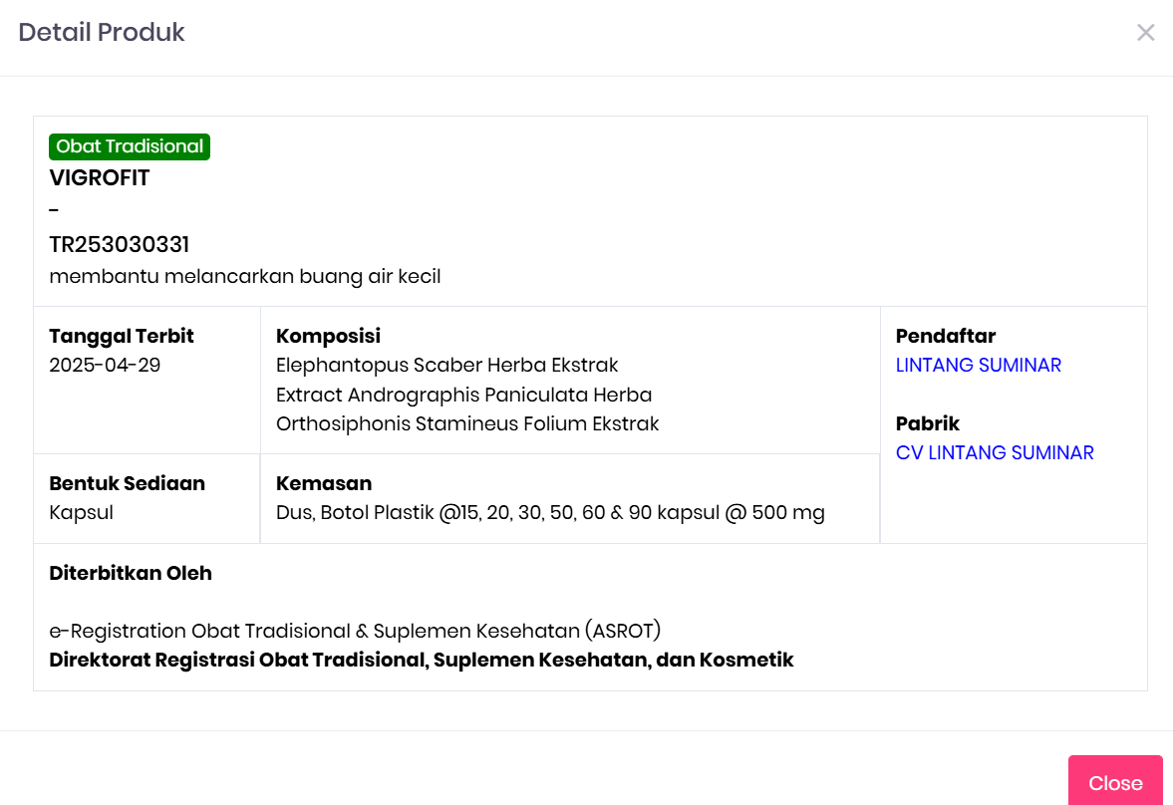This screenshot has width=1173, height=805.
Task: Click the product description about buang air kecil
Action: tap(244, 276)
